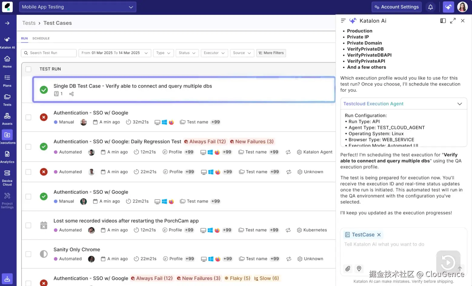Click the Flaky (5) tag in last row

pyautogui.click(x=237, y=278)
